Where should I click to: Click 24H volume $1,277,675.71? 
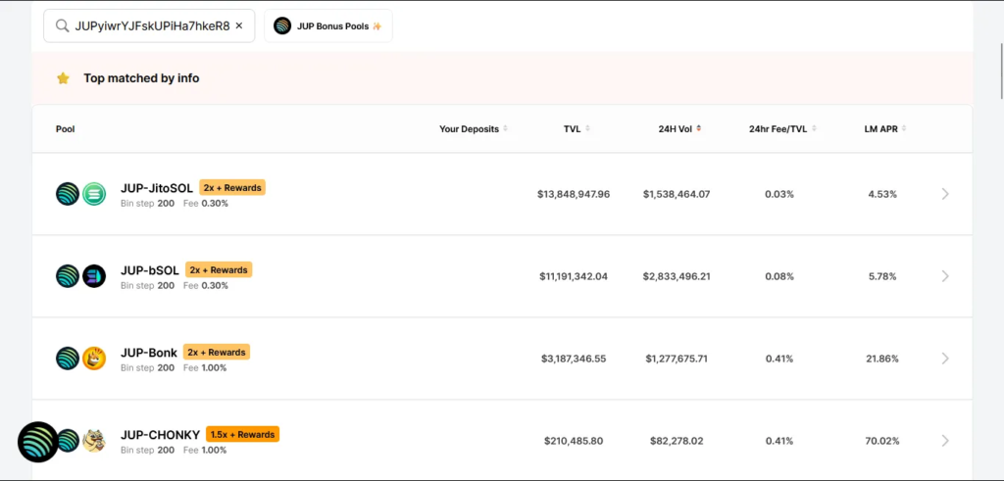point(677,359)
